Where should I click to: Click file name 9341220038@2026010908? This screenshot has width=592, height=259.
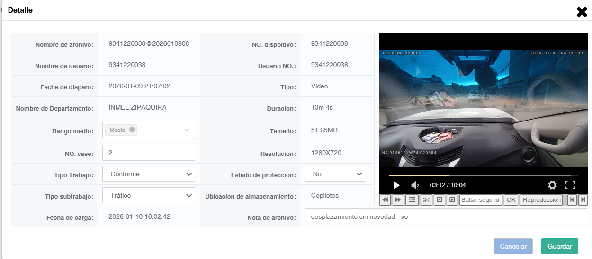(x=149, y=43)
